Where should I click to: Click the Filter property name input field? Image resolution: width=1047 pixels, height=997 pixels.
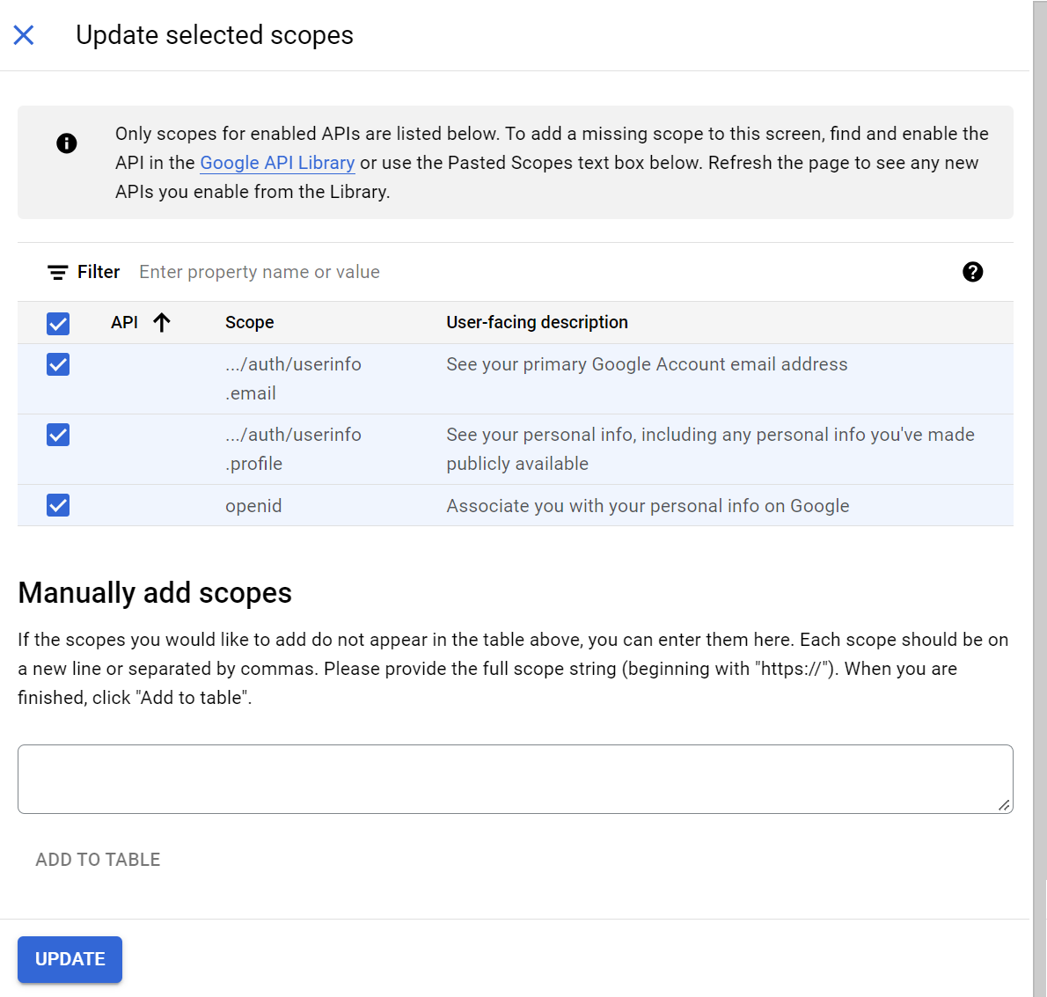528,272
